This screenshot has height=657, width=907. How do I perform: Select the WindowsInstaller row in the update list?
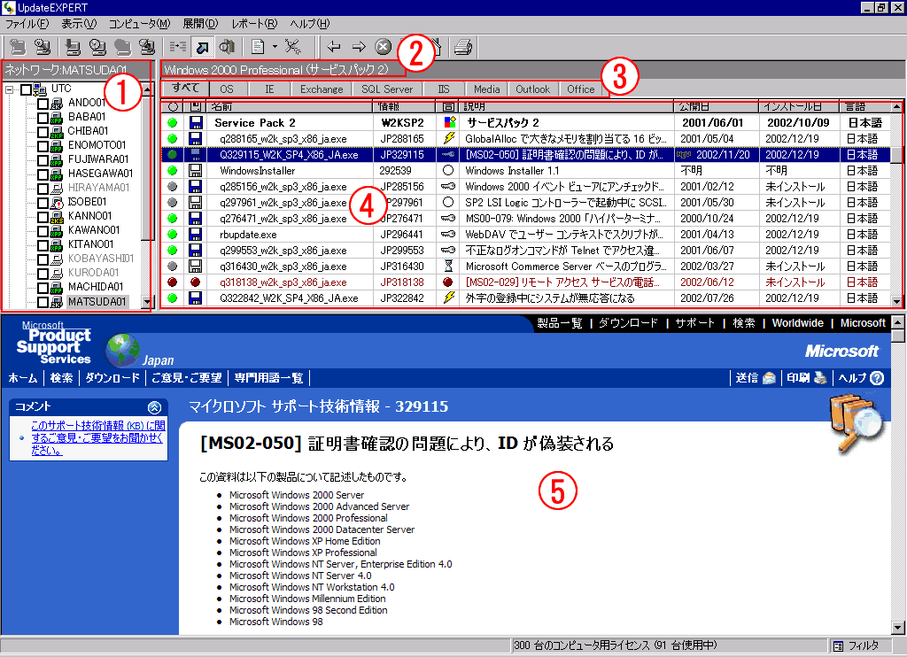pos(526,171)
